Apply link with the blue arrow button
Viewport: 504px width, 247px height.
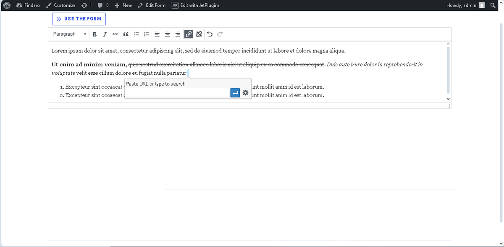pyautogui.click(x=235, y=92)
